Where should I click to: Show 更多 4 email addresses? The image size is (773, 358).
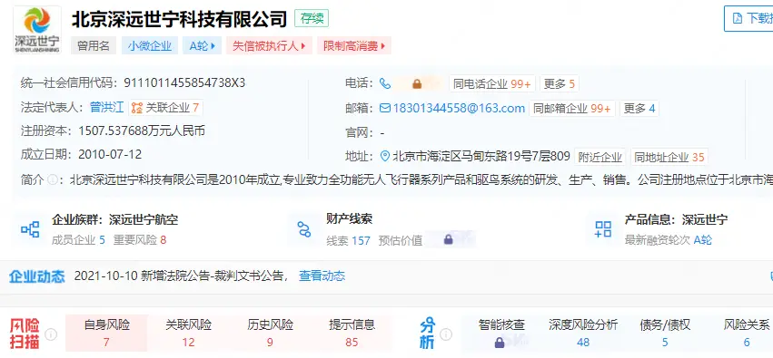click(x=639, y=109)
